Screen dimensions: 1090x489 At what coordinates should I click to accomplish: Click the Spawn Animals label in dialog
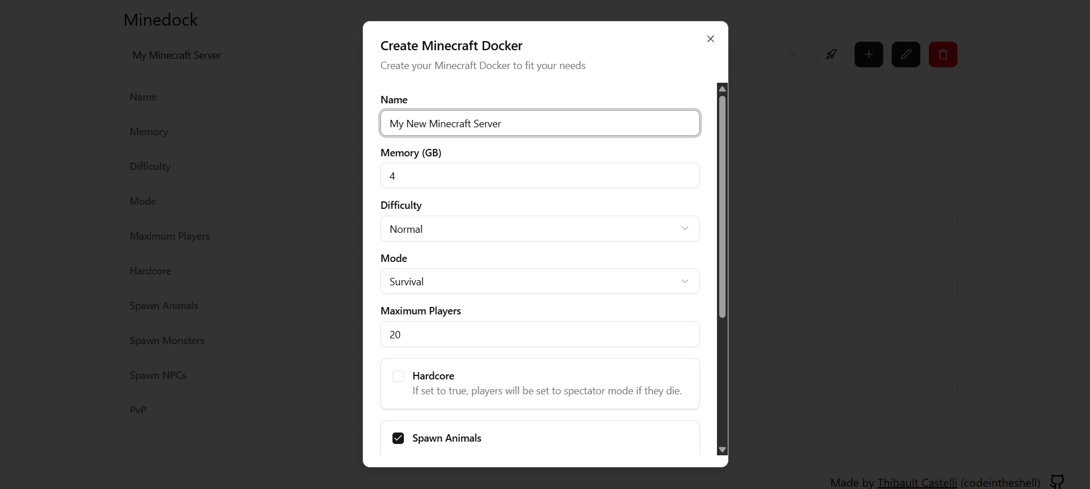(x=447, y=438)
